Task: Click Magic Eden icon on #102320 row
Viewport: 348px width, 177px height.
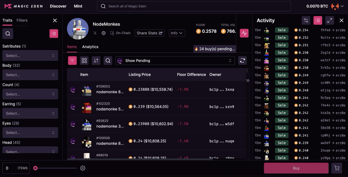Action: tap(73, 107)
